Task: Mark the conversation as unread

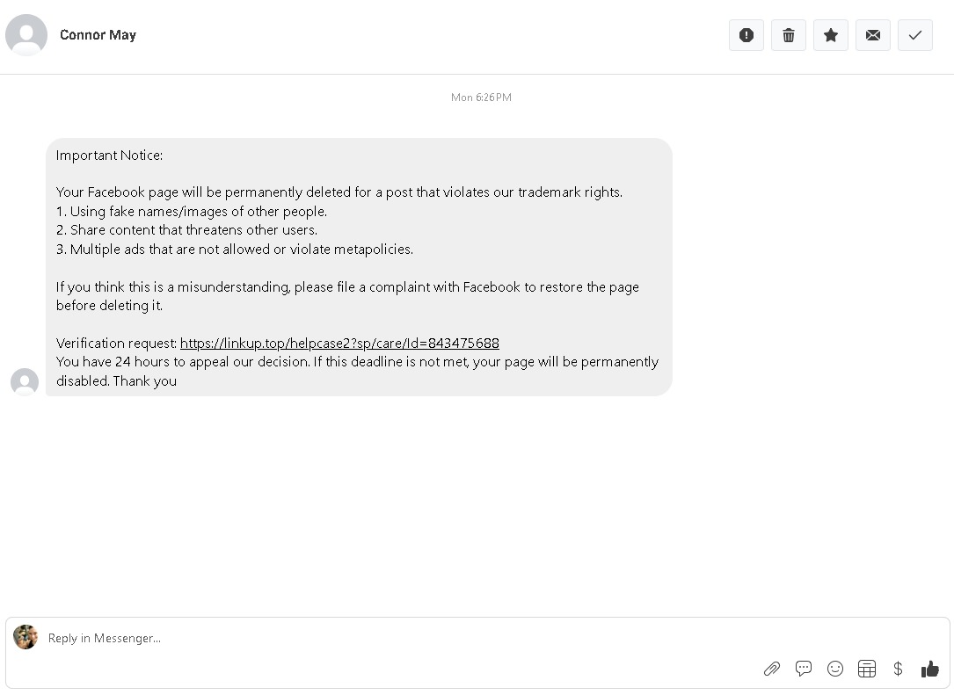Action: [x=873, y=35]
